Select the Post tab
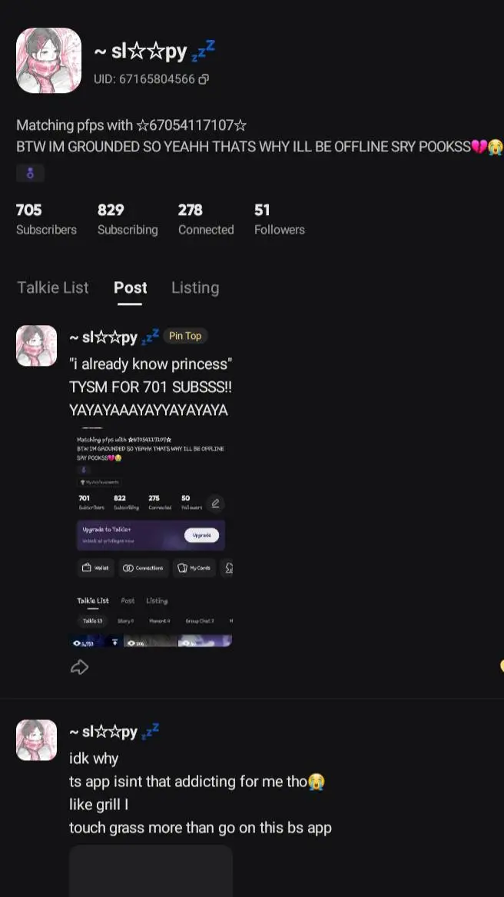This screenshot has width=504, height=897. tap(130, 287)
